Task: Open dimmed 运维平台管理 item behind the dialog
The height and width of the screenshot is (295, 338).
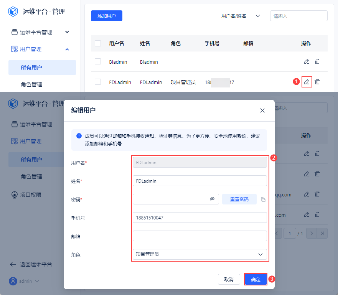Action: [x=36, y=124]
